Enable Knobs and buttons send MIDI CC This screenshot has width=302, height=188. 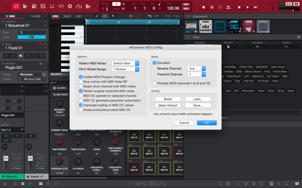[x=80, y=110]
